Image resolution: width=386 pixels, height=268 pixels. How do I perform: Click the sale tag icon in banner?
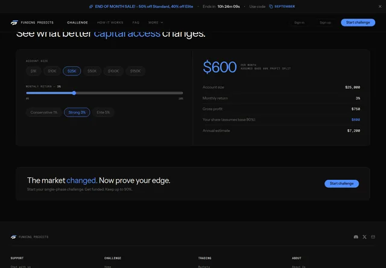click(91, 7)
